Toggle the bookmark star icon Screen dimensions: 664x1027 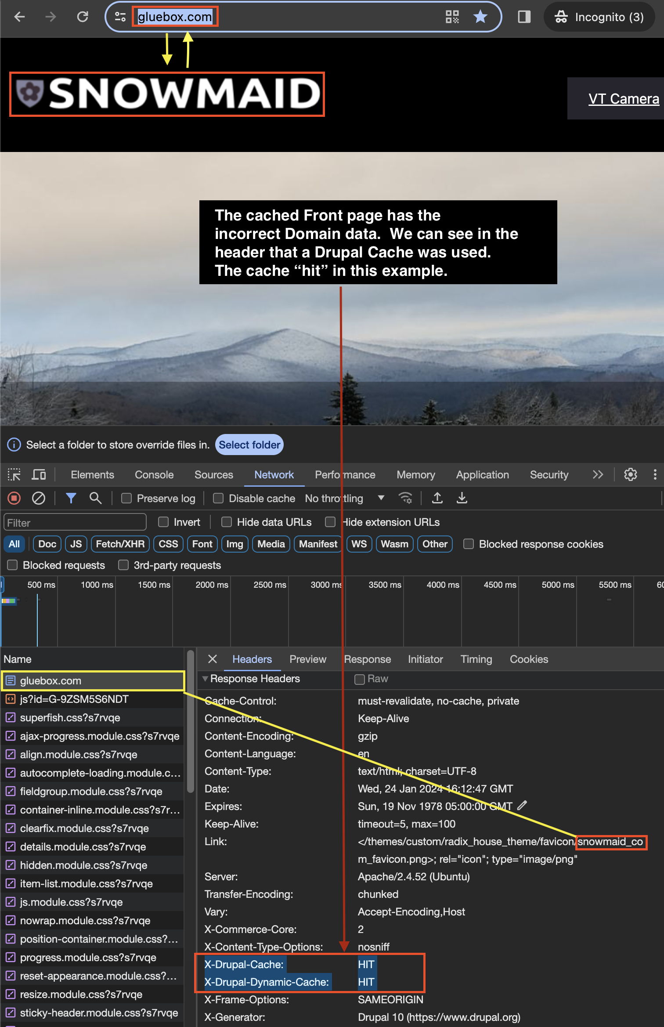[x=480, y=17]
